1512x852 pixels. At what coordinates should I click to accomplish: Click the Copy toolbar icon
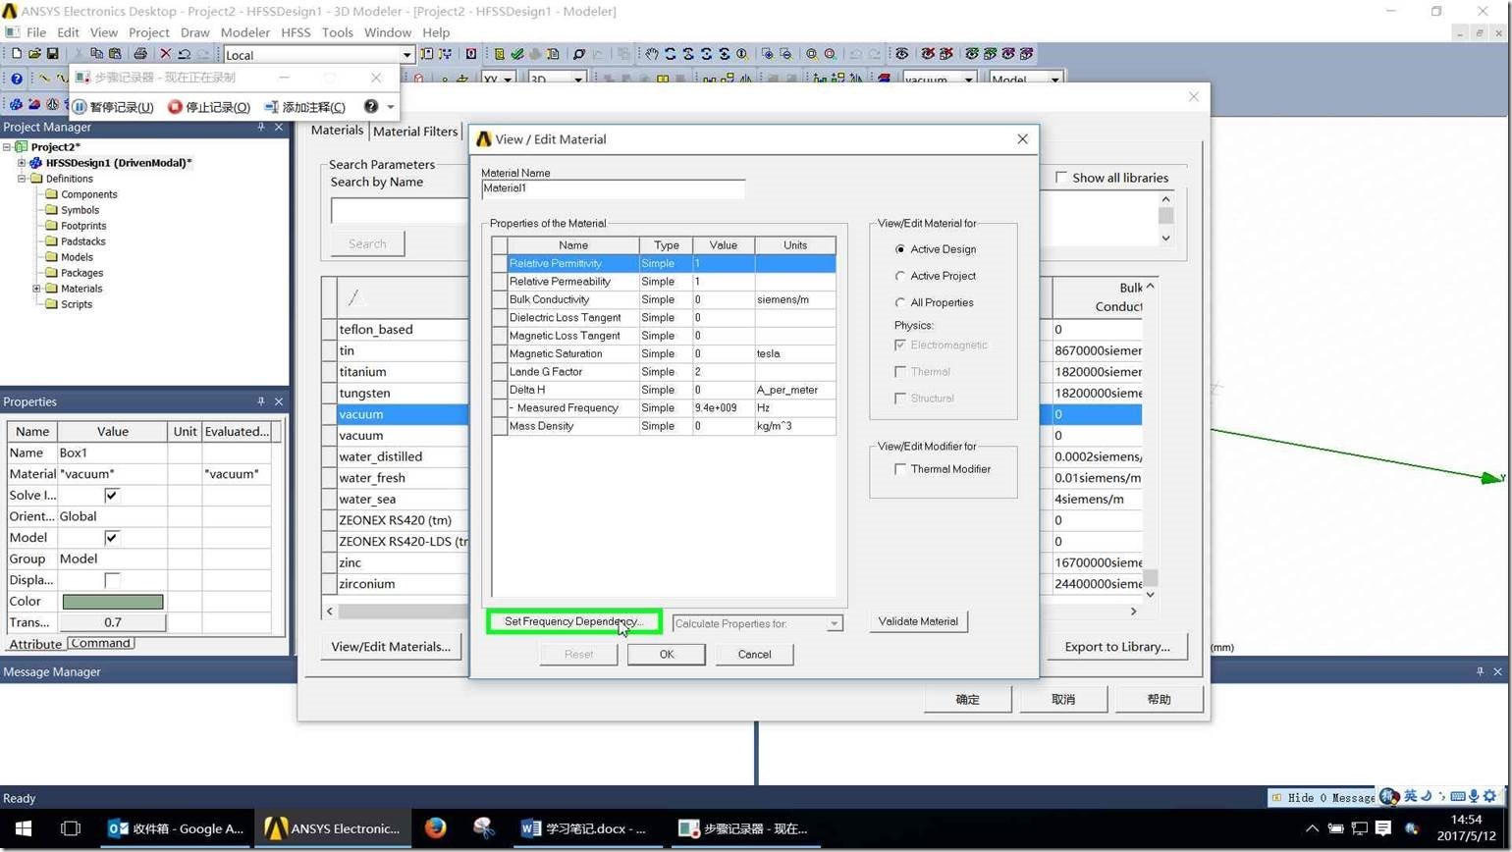pos(96,54)
